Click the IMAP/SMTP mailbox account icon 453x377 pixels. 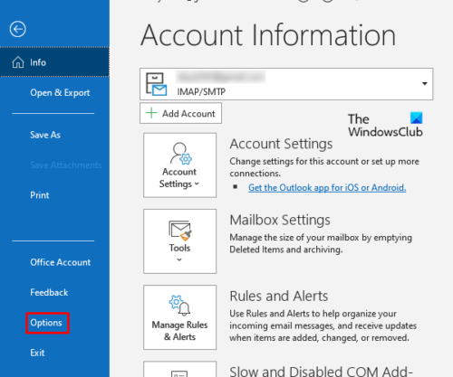[156, 84]
